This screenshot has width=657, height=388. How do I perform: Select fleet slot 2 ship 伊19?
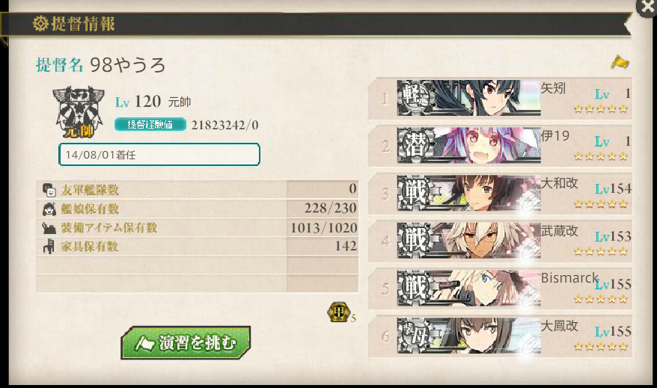pyautogui.click(x=500, y=146)
